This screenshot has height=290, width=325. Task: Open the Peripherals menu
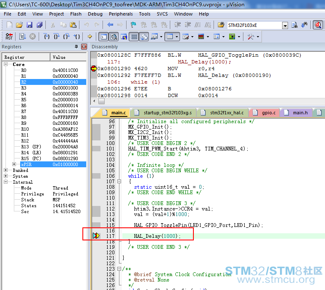[121, 14]
